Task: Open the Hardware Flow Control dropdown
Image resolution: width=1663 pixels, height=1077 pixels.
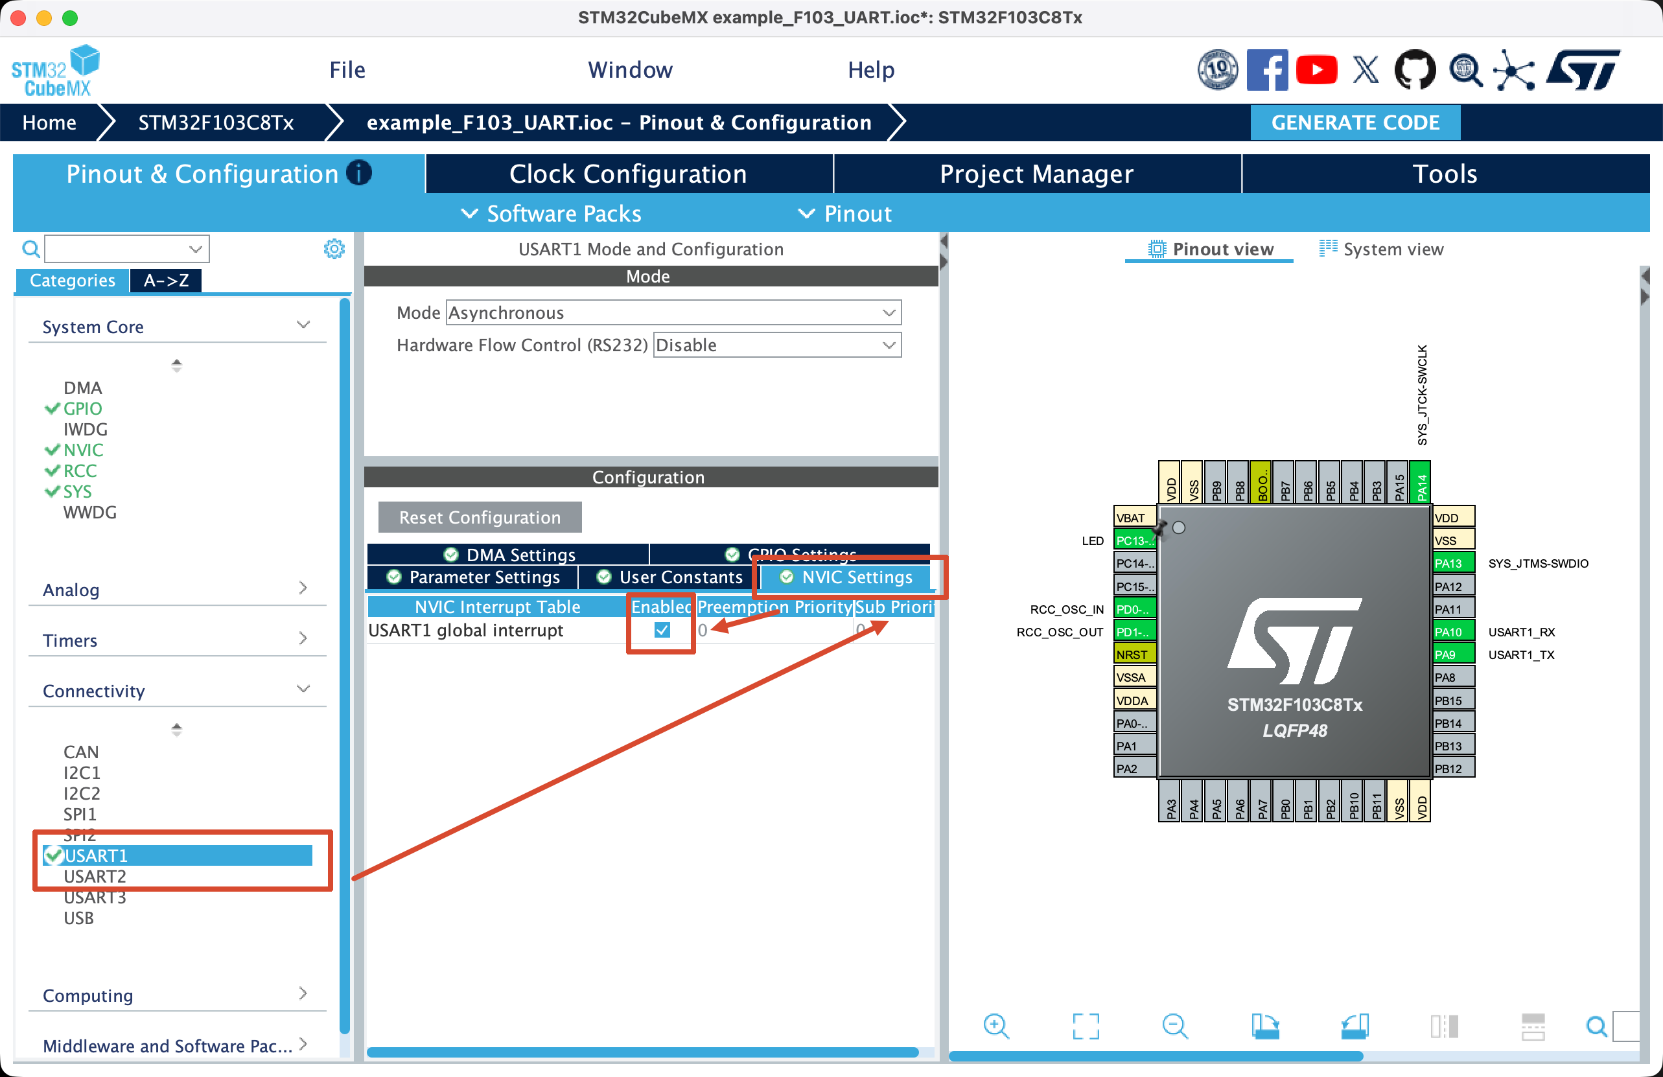Action: pyautogui.click(x=777, y=345)
